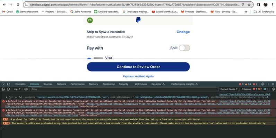Image resolution: width=276 pixels, height=138 pixels.
Task: Open the Projects - Solvativ bookmark
Action: 54,12
